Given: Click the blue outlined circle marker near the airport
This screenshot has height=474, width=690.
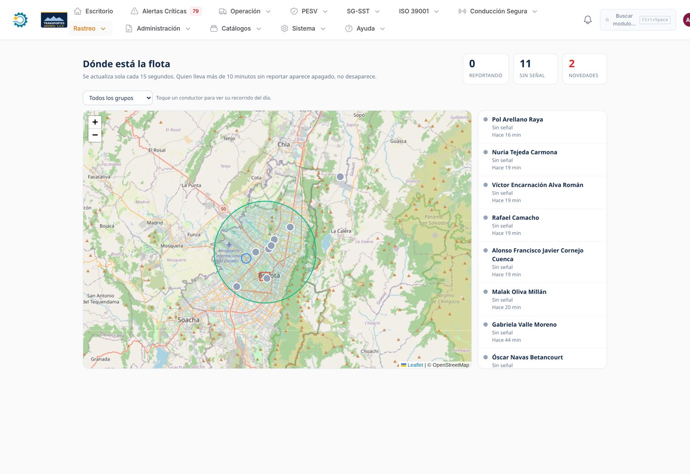Looking at the screenshot, I should tap(246, 258).
